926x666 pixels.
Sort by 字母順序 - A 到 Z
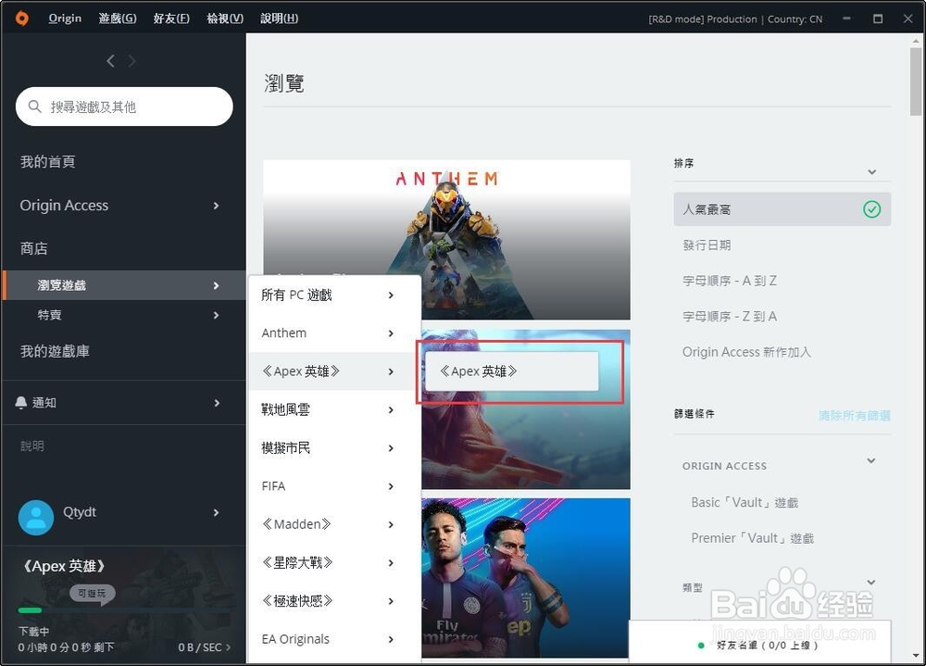click(x=730, y=281)
